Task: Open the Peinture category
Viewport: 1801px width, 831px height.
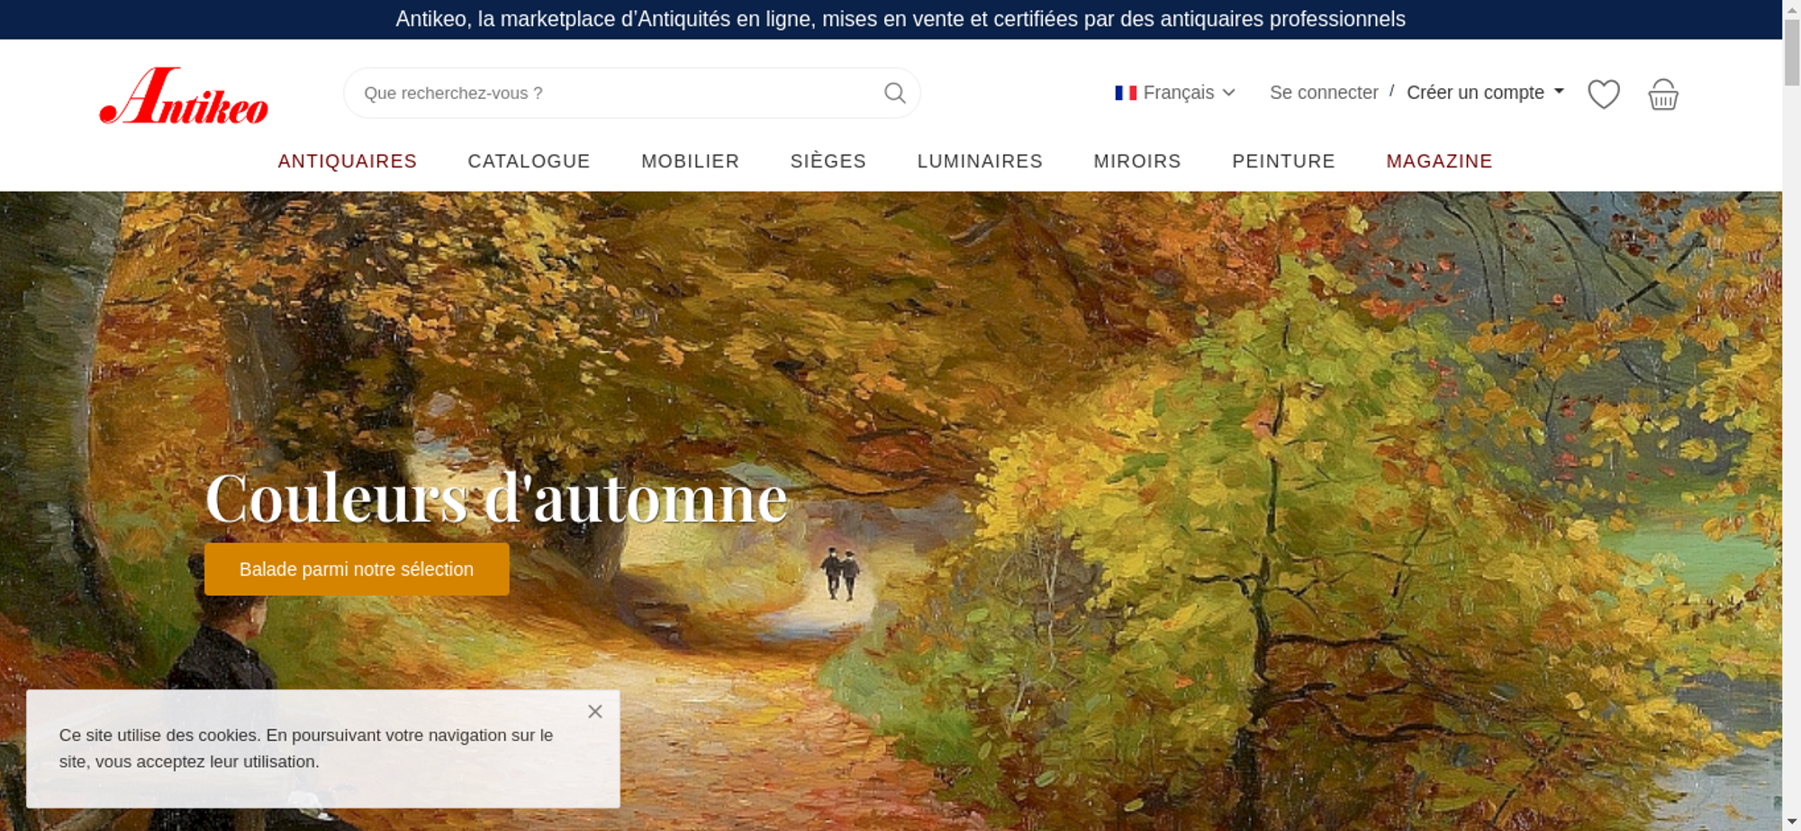Action: coord(1283,161)
